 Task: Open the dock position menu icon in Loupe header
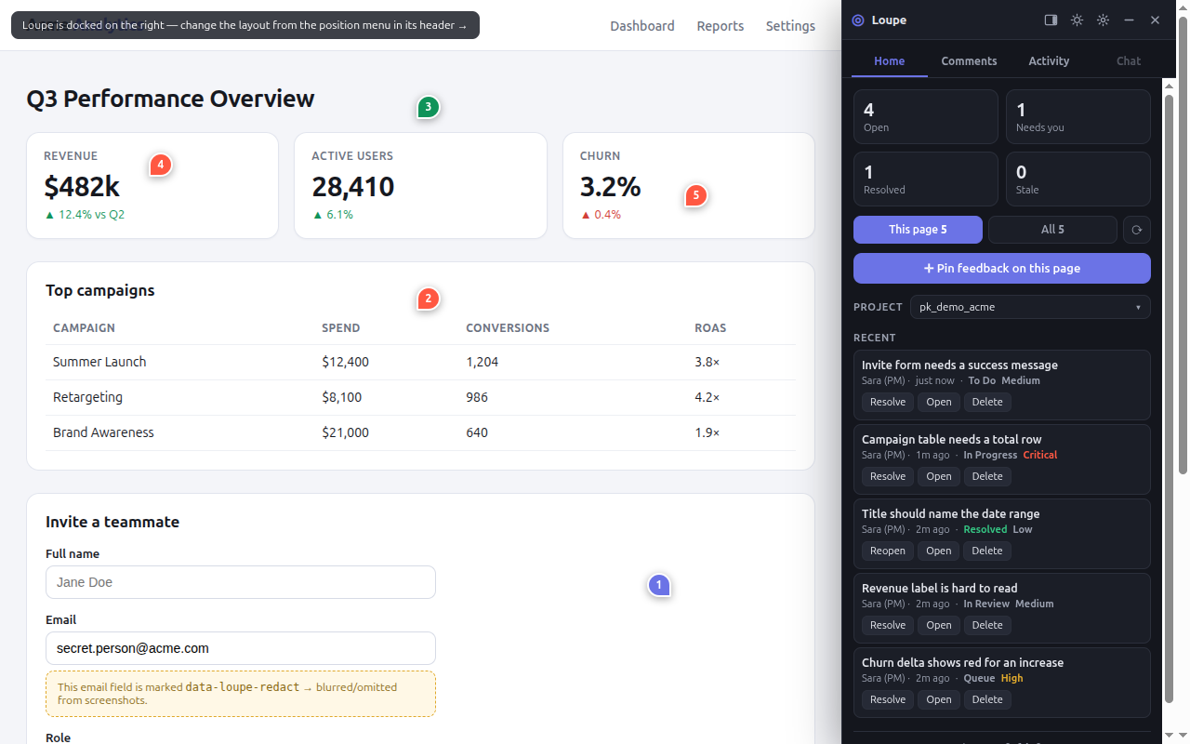[x=1051, y=20]
